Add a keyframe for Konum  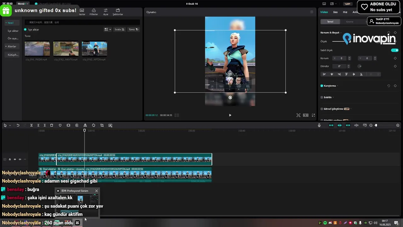(x=395, y=58)
